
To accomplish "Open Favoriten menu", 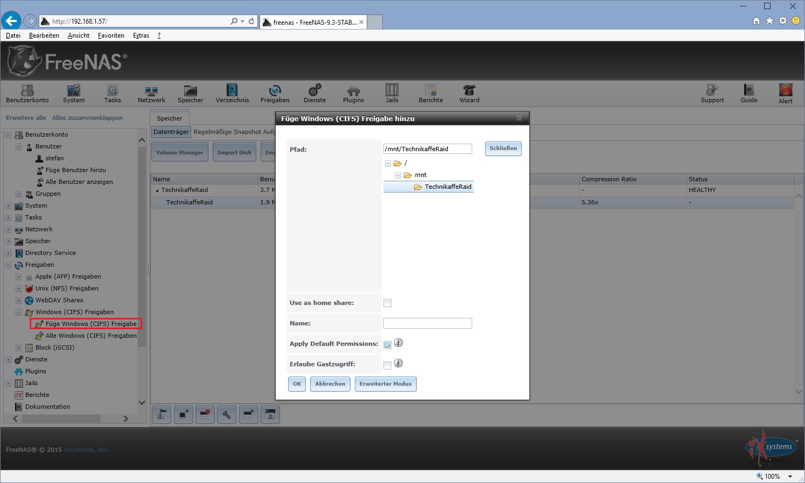I will pyautogui.click(x=111, y=35).
